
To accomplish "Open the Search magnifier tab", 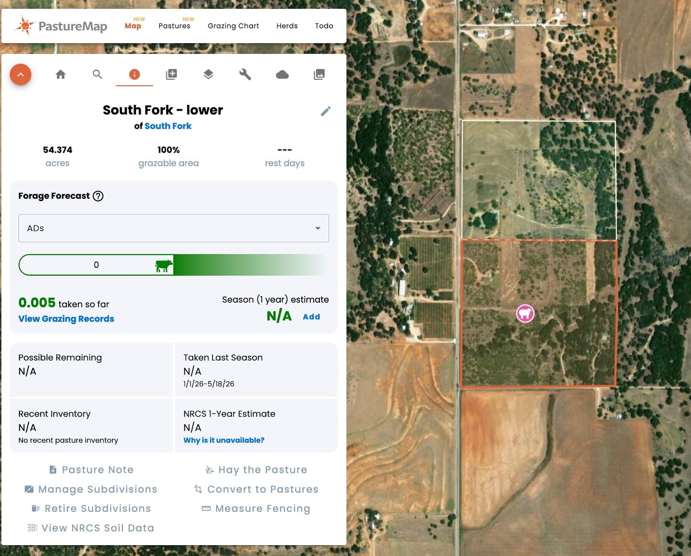I will pyautogui.click(x=98, y=74).
